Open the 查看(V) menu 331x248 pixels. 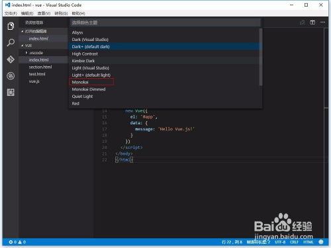click(44, 13)
